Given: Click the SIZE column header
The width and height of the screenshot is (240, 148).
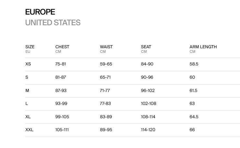Looking at the screenshot, I should 30,47.
